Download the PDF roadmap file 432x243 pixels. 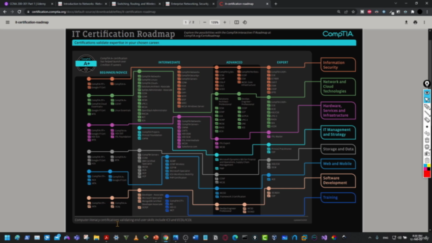pos(406,22)
